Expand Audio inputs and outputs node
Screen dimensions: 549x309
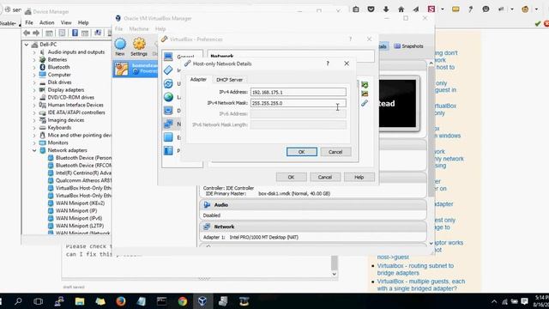click(x=34, y=52)
